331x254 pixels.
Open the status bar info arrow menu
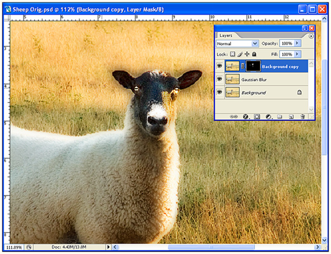coord(108,247)
